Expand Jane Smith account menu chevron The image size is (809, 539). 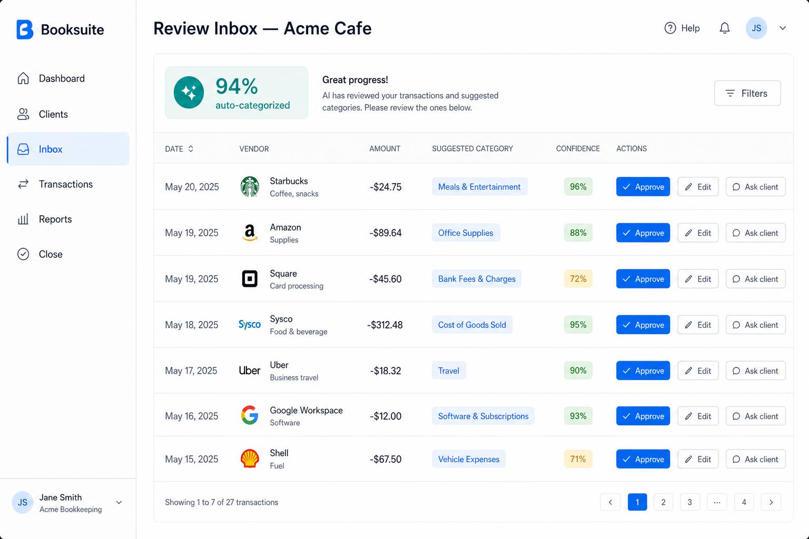119,503
